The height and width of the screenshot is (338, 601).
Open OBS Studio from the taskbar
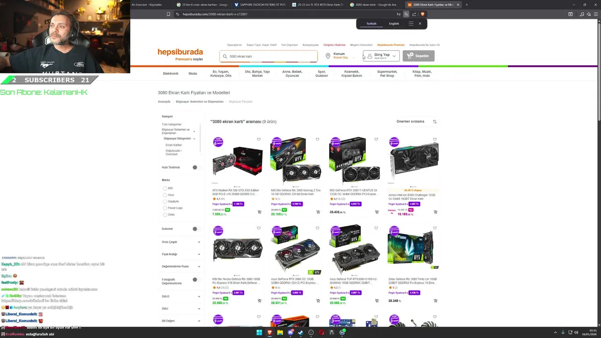311,333
